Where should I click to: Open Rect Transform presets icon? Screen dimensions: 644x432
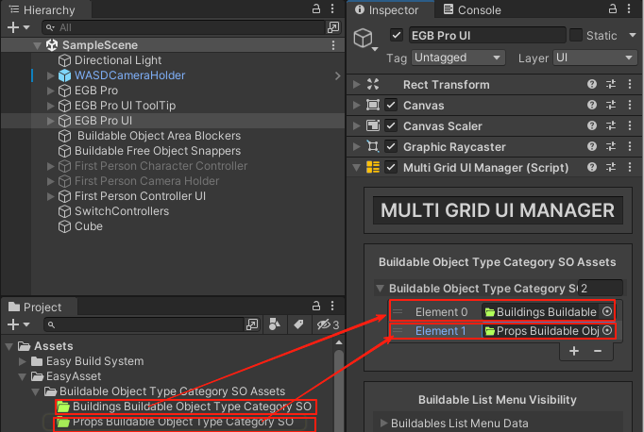(x=611, y=85)
